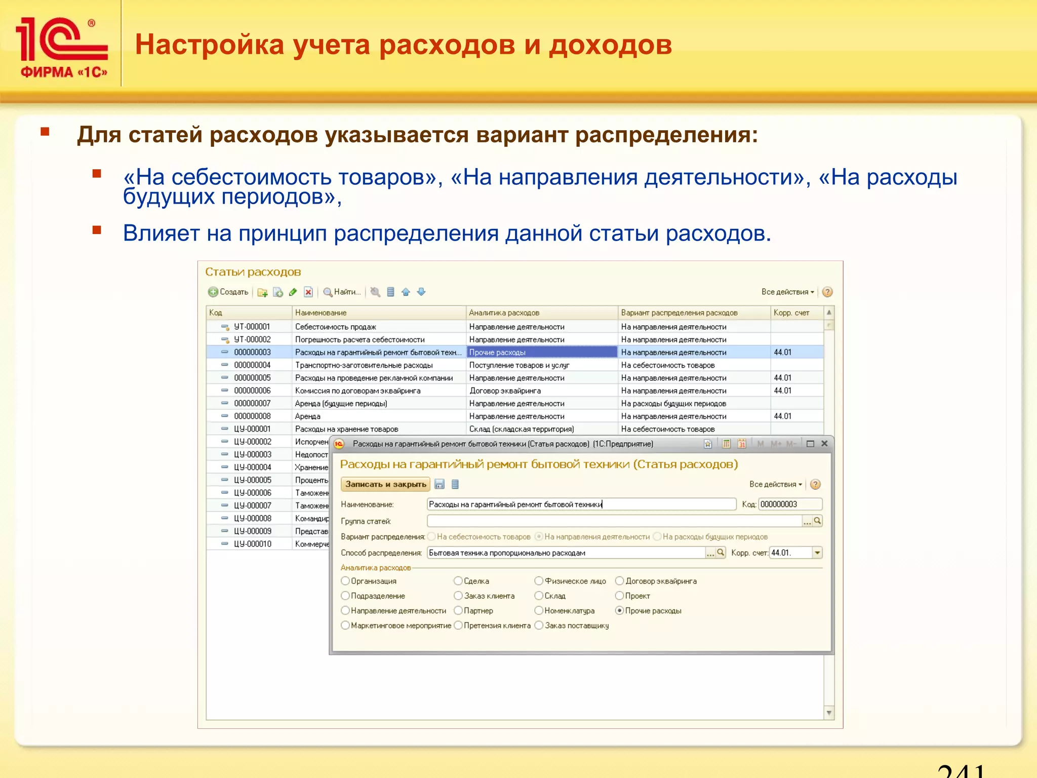Click the create new group folder icon

pos(262,292)
